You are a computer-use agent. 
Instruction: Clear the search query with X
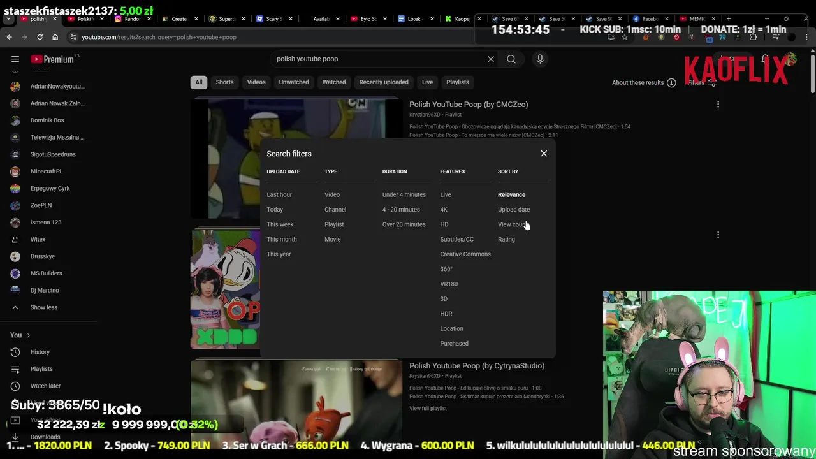491,59
